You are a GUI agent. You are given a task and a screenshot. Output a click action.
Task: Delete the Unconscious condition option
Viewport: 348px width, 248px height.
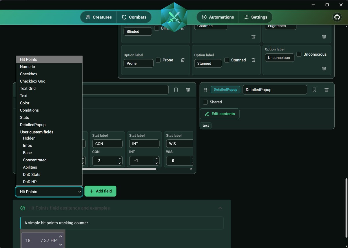coord(324,68)
